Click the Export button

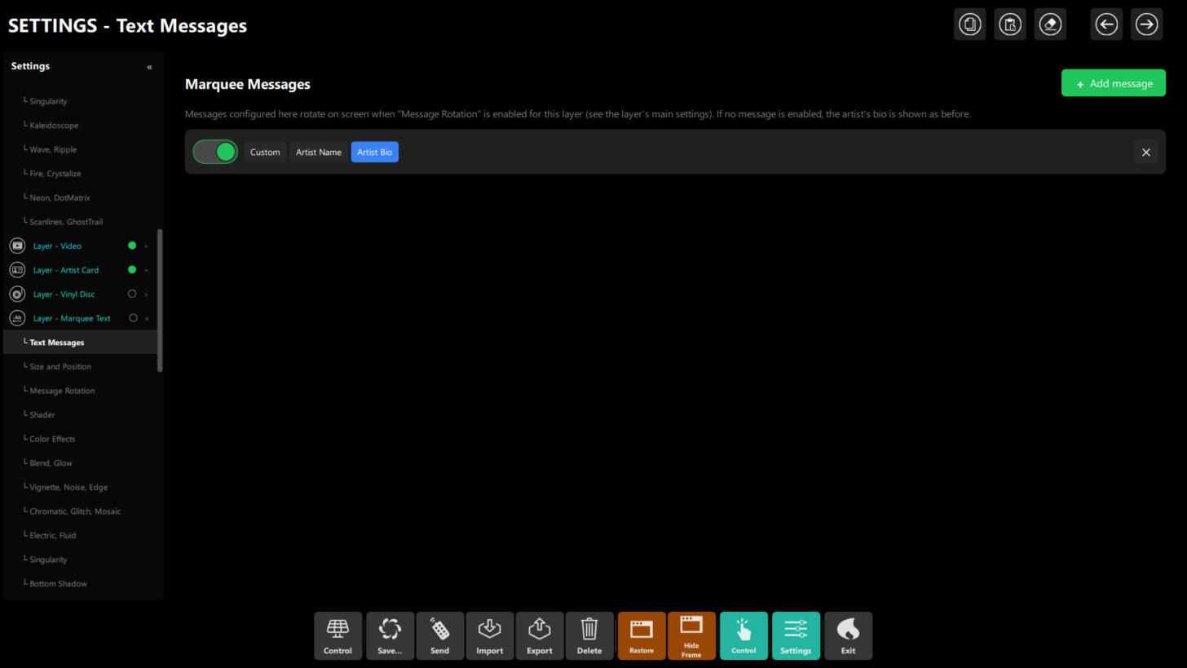[x=539, y=635]
